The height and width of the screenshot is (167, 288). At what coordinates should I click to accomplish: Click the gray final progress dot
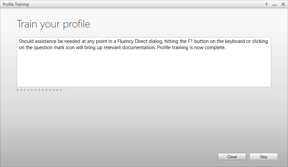click(x=65, y=90)
